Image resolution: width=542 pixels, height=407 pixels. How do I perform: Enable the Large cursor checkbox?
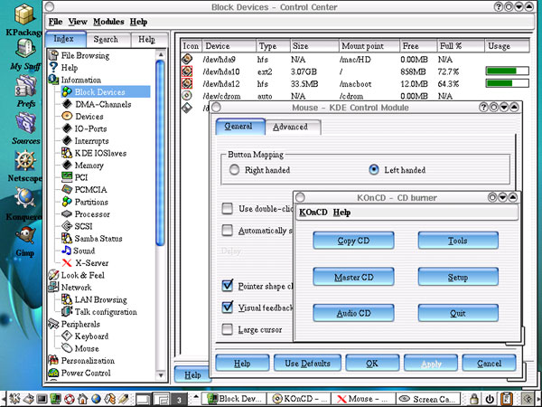click(x=227, y=329)
